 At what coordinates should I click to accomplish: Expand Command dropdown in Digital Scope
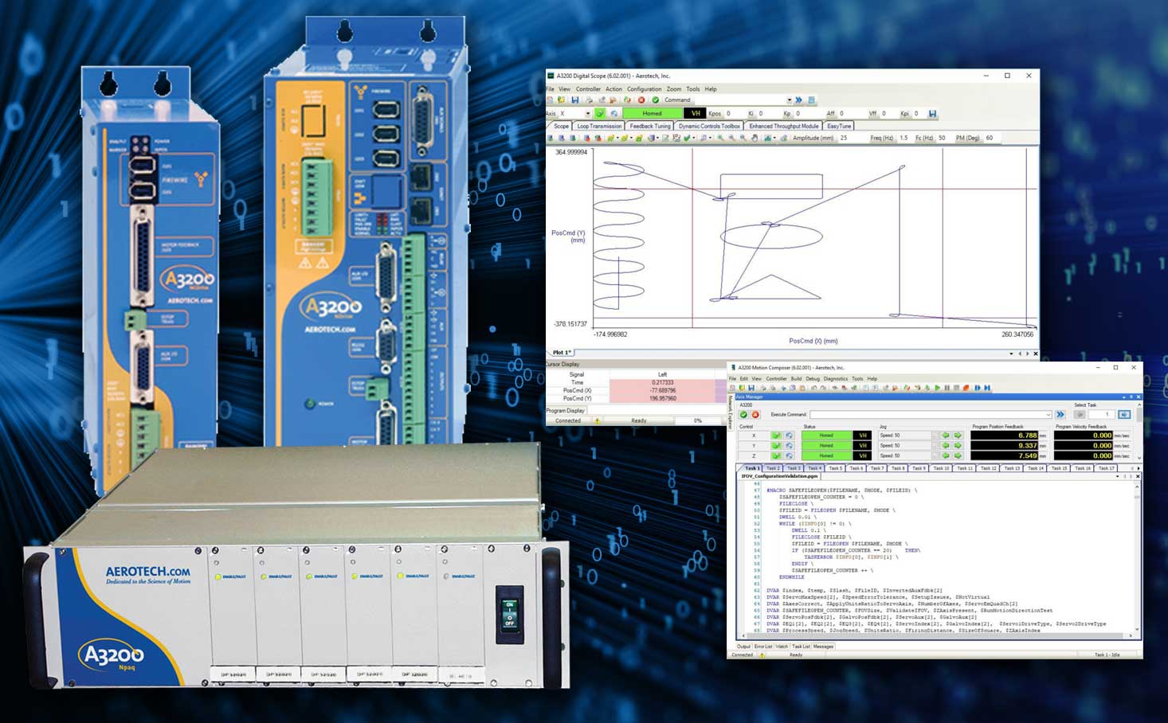(x=790, y=100)
